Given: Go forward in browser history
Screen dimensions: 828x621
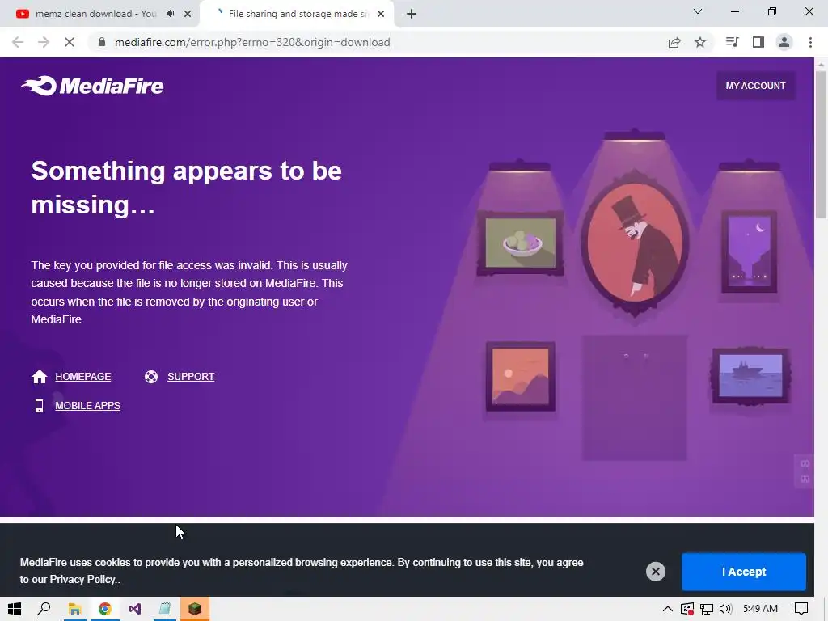Looking at the screenshot, I should pos(44,42).
